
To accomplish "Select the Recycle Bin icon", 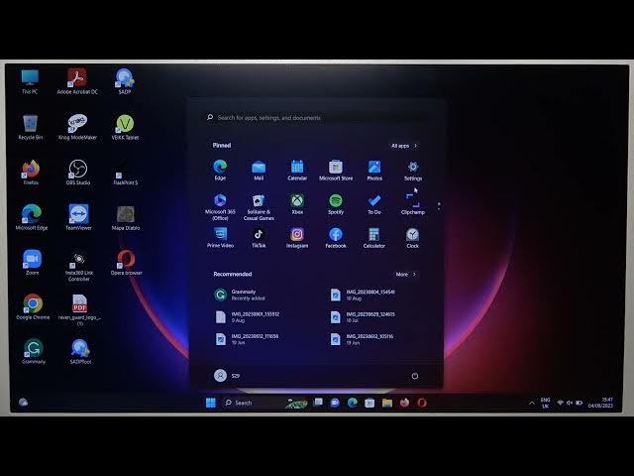I will [31, 128].
